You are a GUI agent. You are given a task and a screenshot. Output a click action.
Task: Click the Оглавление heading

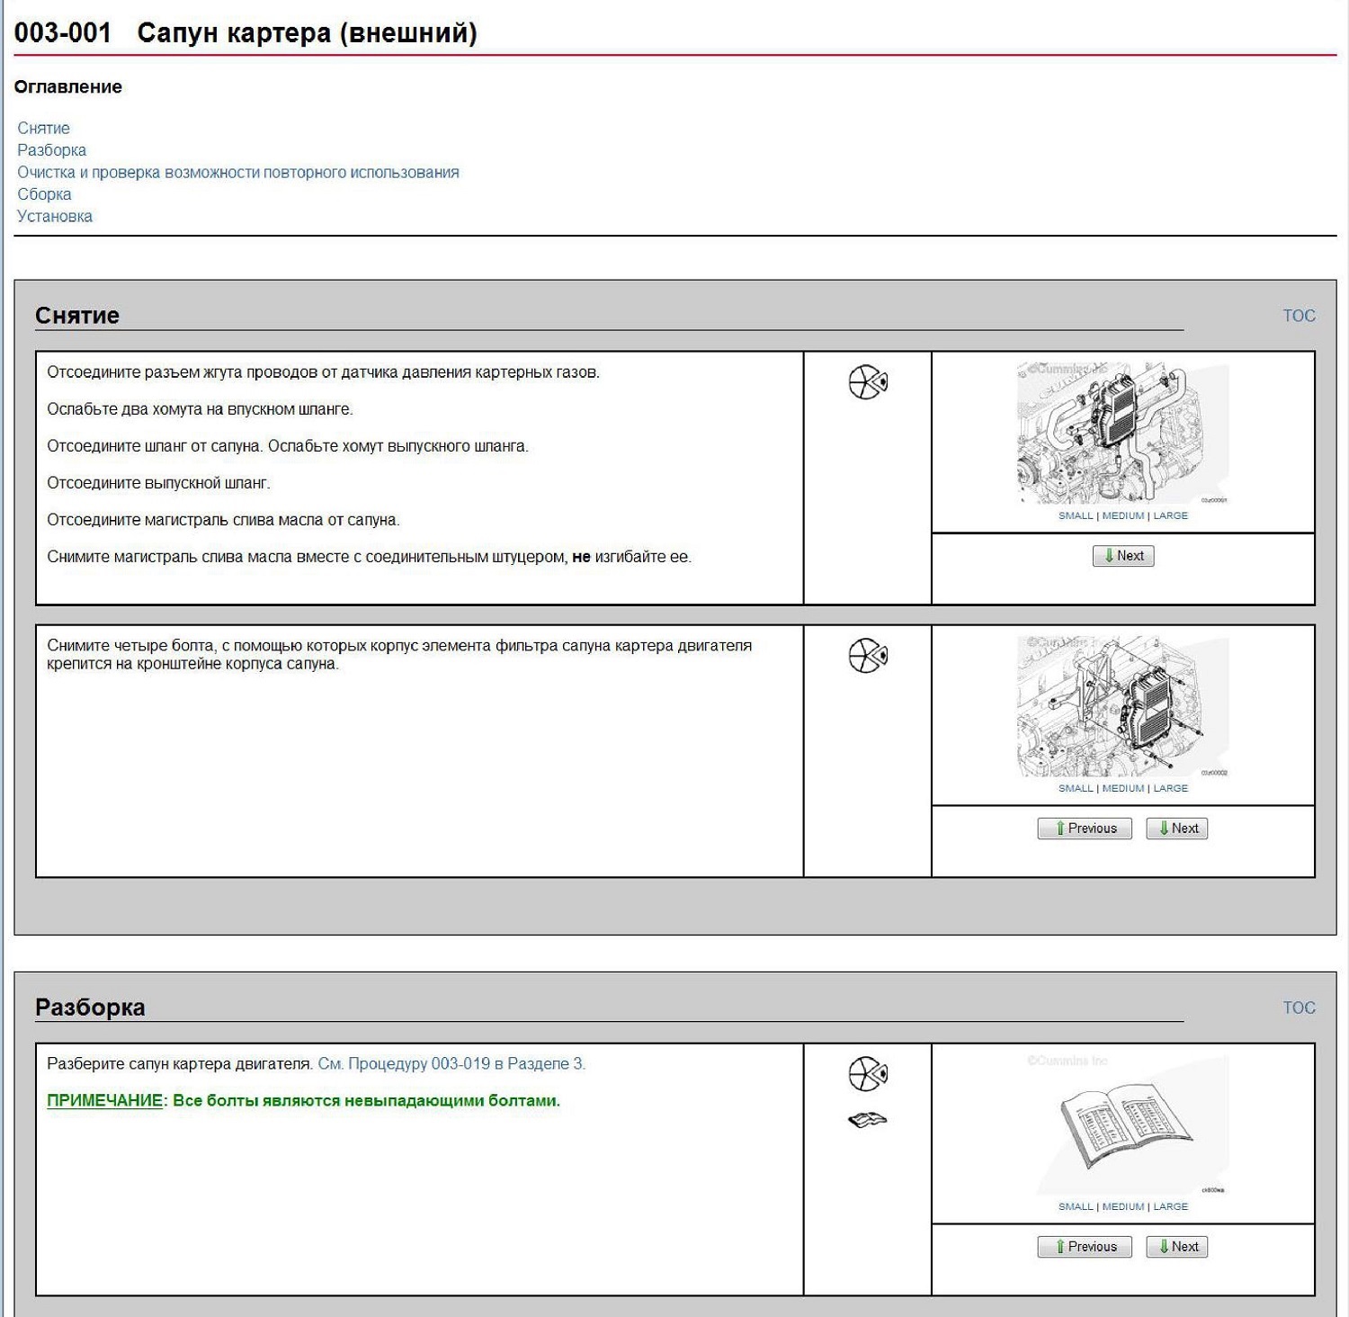click(68, 87)
